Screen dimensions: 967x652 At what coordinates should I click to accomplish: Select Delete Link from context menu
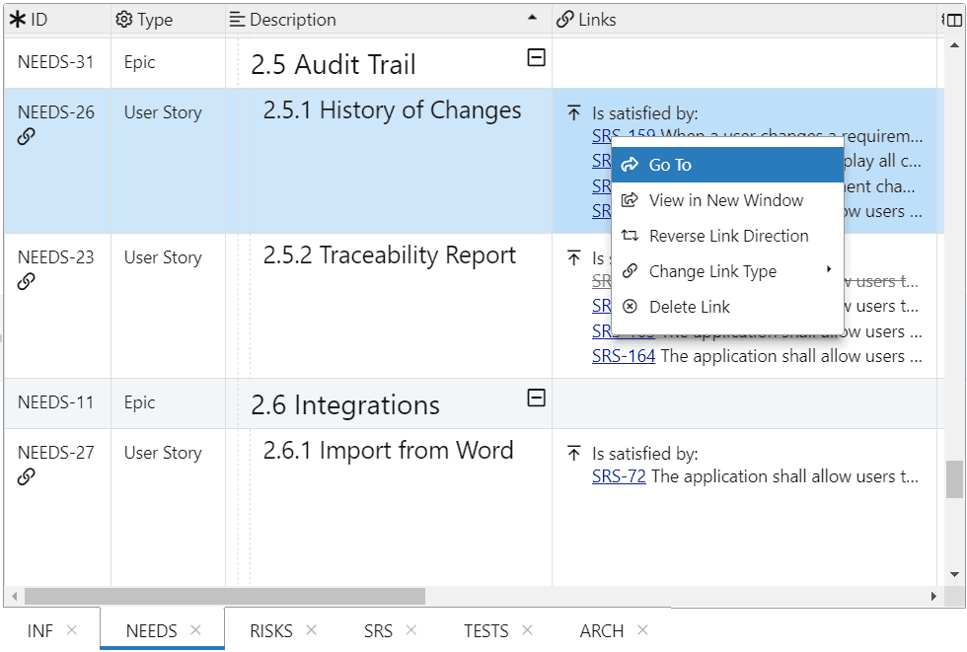pos(689,307)
